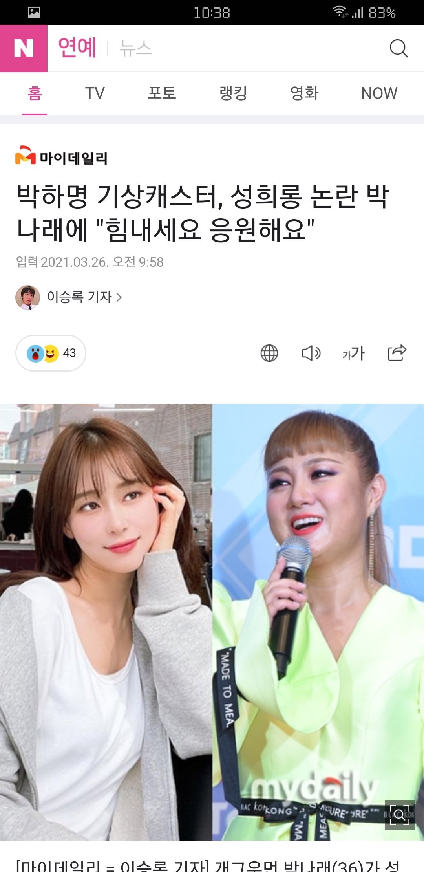Open the search magnifier icon
This screenshot has width=424, height=872.
tap(398, 48)
